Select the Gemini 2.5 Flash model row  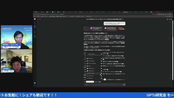94,73
